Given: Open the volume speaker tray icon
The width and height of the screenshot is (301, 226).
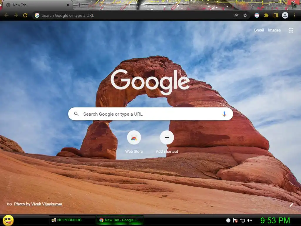Looking at the screenshot, I should (x=250, y=220).
